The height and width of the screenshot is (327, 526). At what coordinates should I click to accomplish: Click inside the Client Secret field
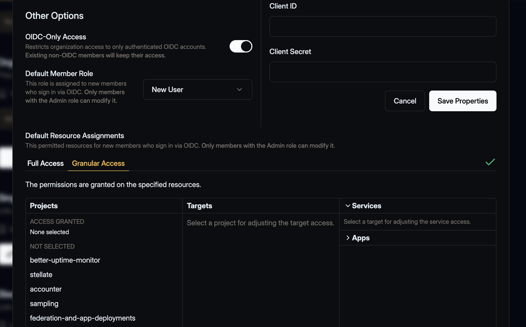click(x=383, y=72)
